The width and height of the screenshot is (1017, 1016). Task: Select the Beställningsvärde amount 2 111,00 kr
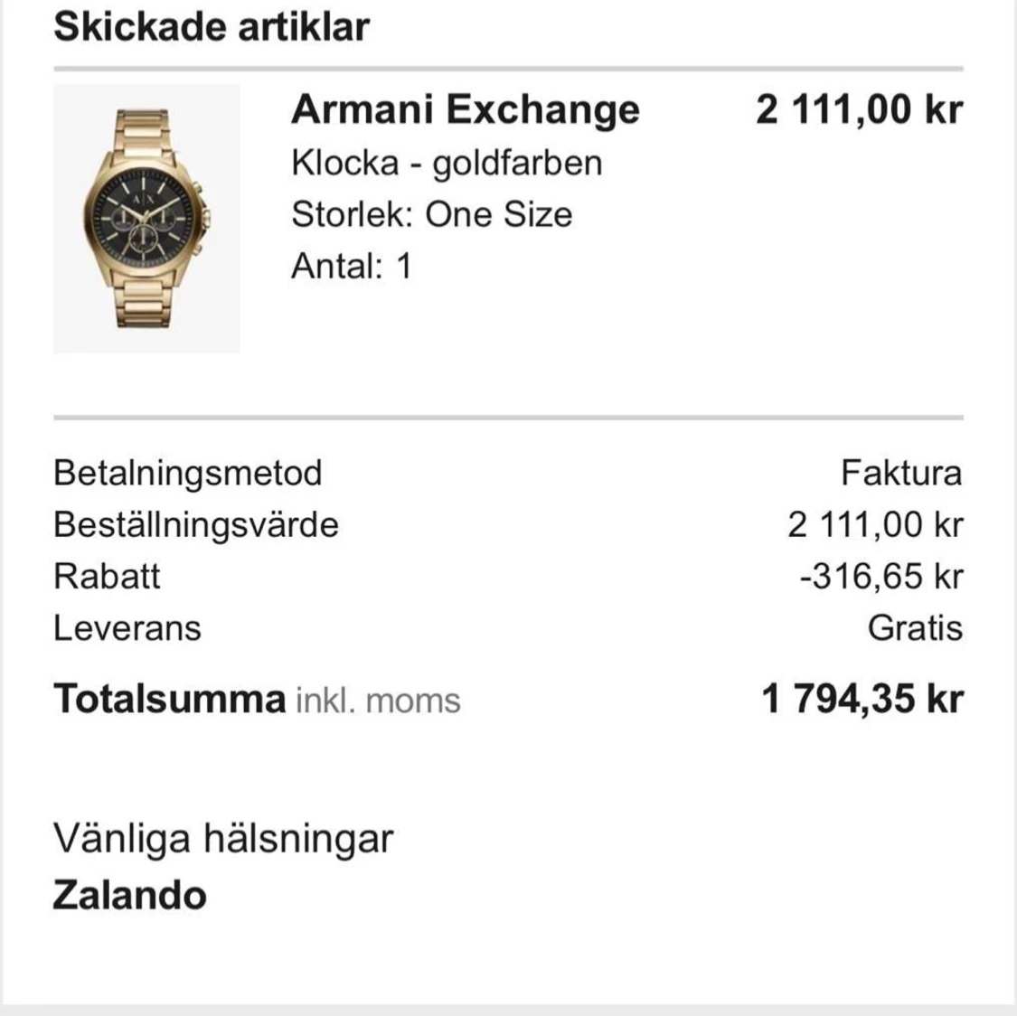pos(876,524)
